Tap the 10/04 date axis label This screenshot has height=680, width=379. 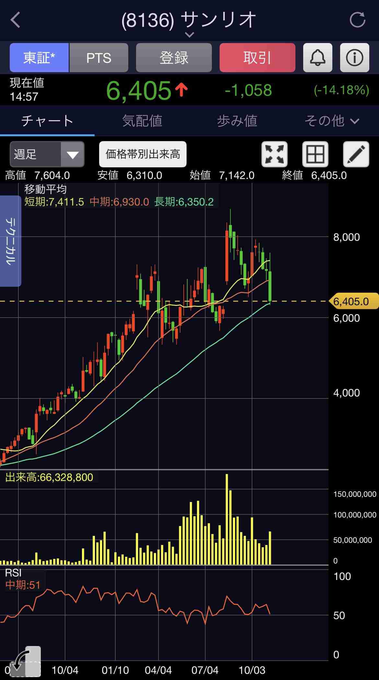pos(65,670)
